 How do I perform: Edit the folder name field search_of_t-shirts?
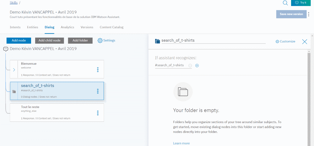click(x=214, y=41)
